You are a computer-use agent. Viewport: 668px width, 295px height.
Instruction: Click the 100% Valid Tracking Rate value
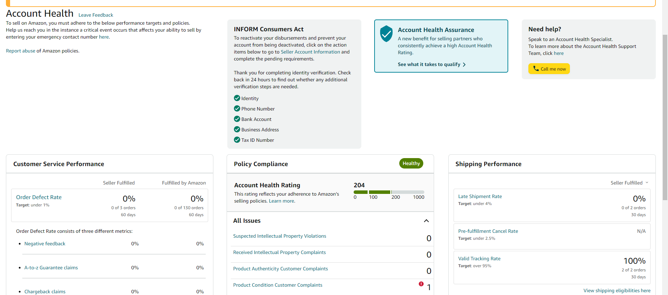point(635,261)
